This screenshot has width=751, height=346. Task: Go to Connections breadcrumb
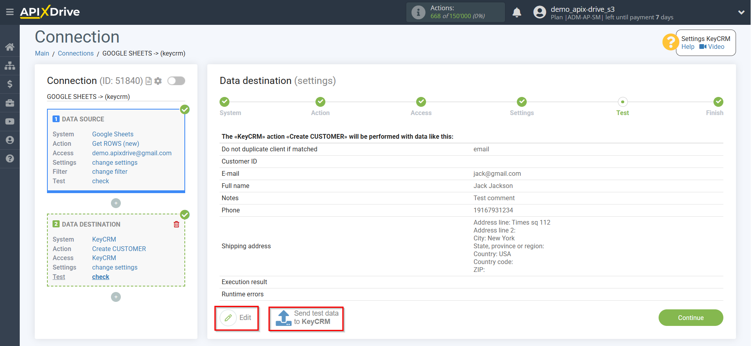click(x=76, y=53)
